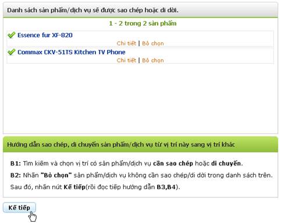View Chi tiết for Essence fur XF-820
281x224 pixels.
(126, 44)
